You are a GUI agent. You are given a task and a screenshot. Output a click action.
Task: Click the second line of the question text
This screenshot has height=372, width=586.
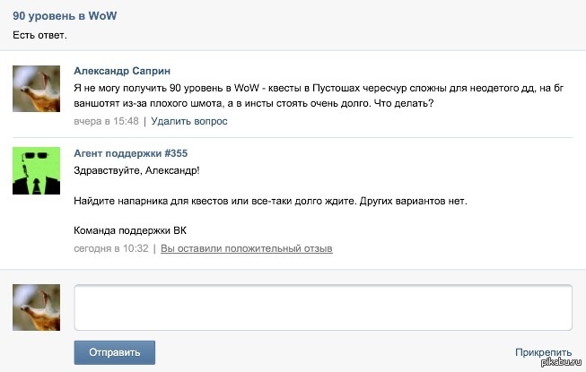click(x=254, y=103)
